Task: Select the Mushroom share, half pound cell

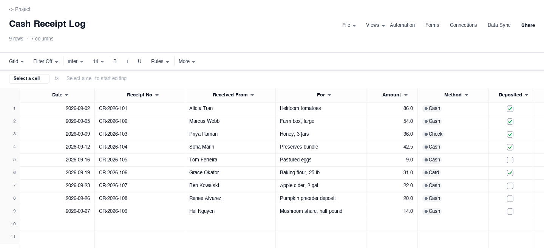Action: 321,211
